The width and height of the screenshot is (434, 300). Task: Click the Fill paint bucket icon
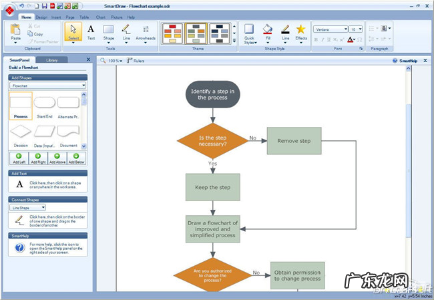pyautogui.click(x=267, y=31)
